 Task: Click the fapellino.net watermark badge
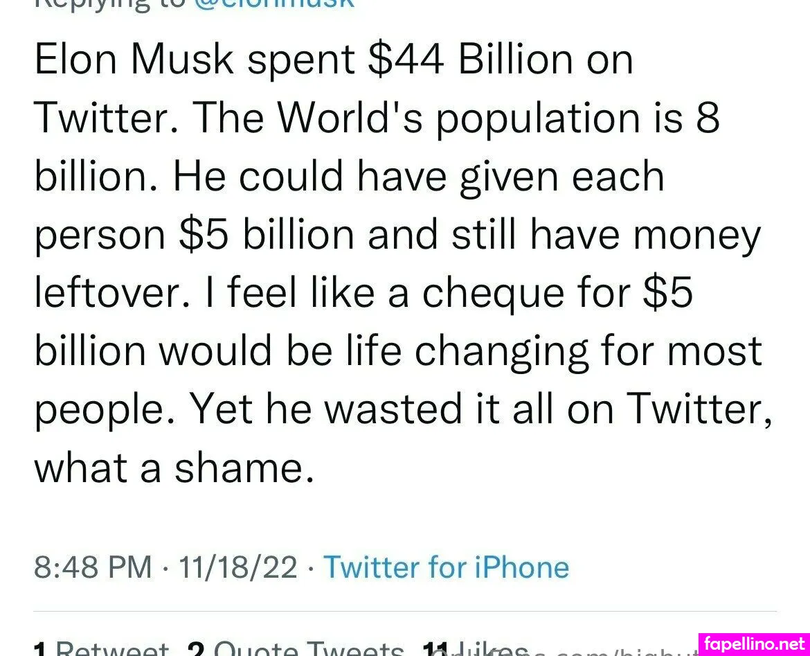754,644
